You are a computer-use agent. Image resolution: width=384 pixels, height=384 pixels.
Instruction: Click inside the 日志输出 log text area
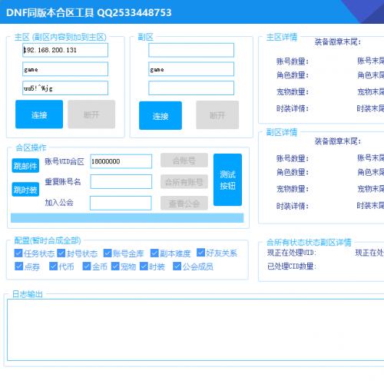tap(196, 329)
